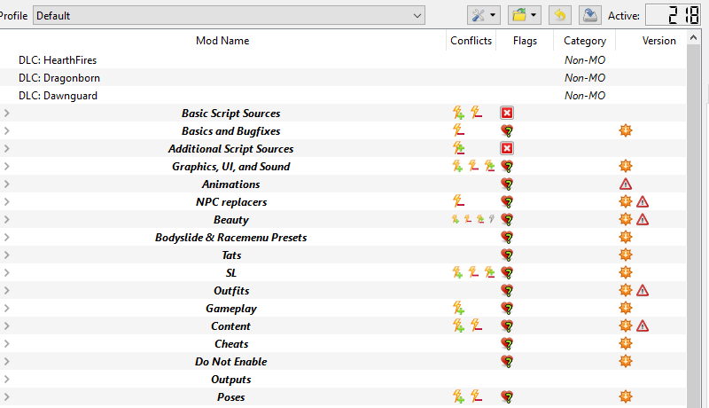
Task: Click the orange version badge in the Poses row
Action: (626, 396)
